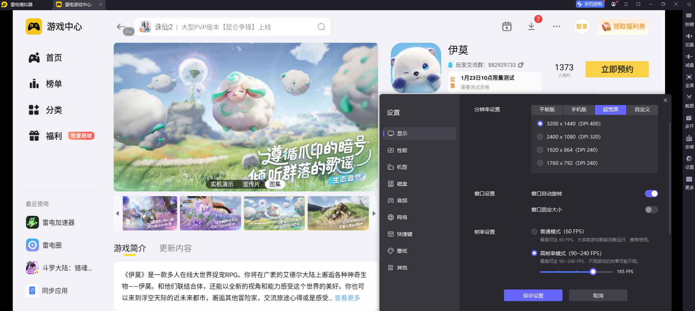This screenshot has width=695, height=311.
Task: Close the settings dialog with the X
Action: tap(665, 100)
